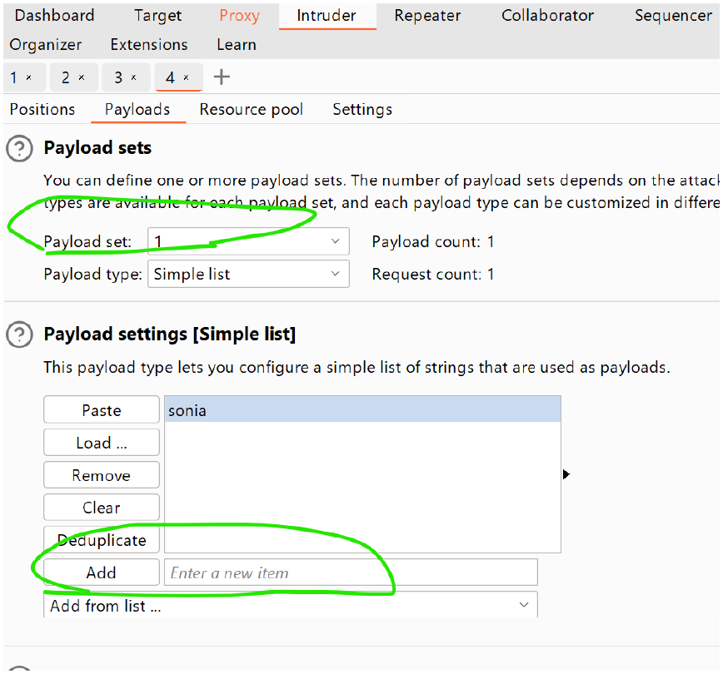723x674 pixels.
Task: Close Intruder tab 4
Action: tap(187, 77)
